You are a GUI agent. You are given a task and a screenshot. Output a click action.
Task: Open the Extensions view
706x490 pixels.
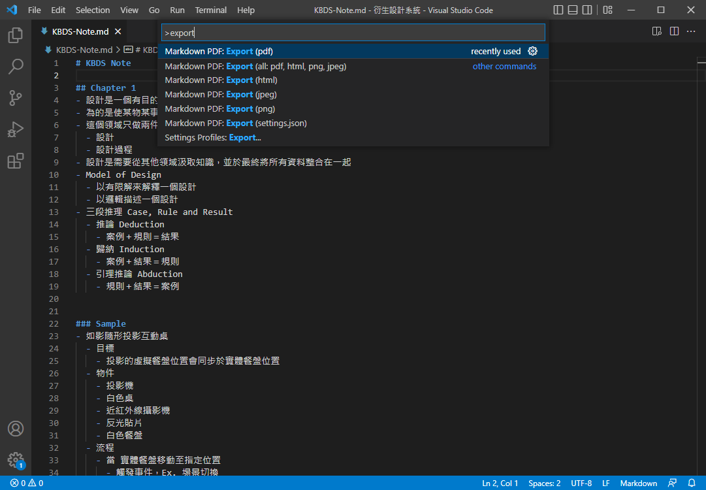pos(15,161)
